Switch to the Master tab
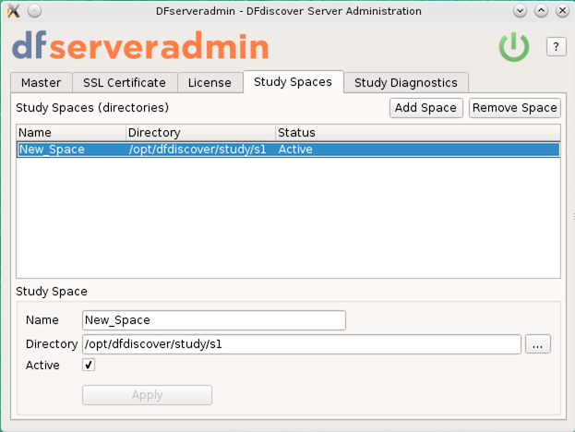The image size is (575, 432). coord(41,83)
